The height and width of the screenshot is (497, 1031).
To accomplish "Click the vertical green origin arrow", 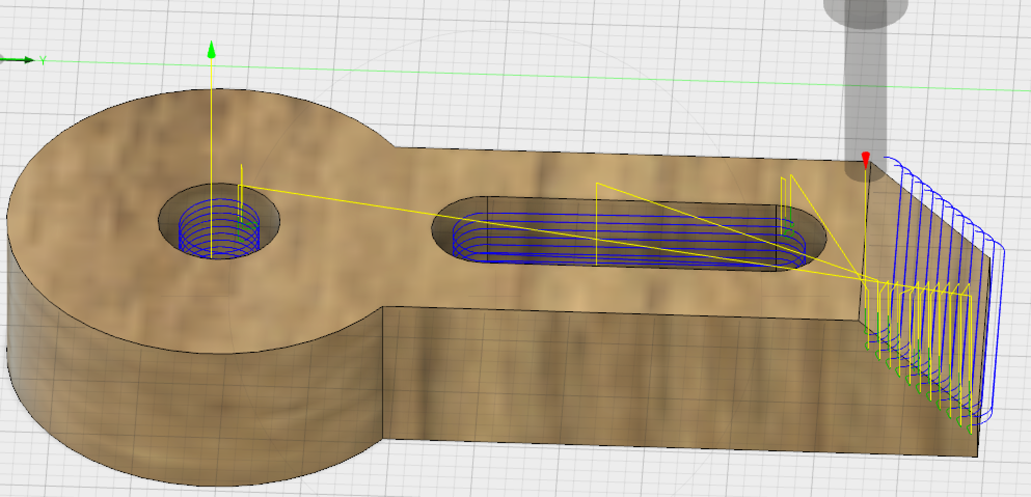I will (211, 50).
